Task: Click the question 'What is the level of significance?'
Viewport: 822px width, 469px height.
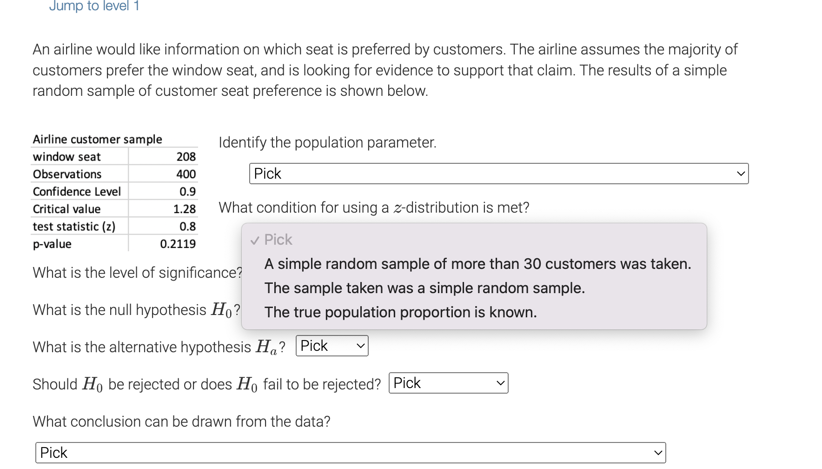Action: click(137, 272)
